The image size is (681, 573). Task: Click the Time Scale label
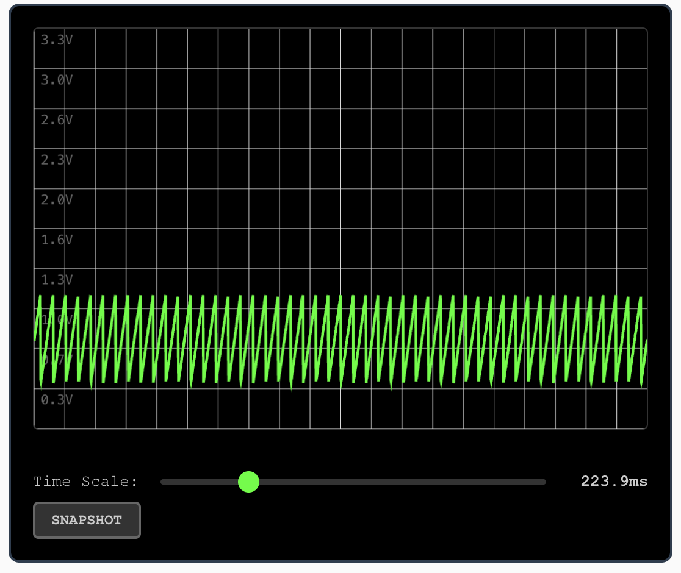click(x=85, y=482)
